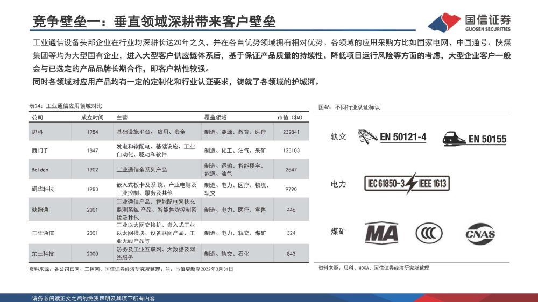Click the figure caption 图46：不同行业认证标识

pyautogui.click(x=349, y=107)
